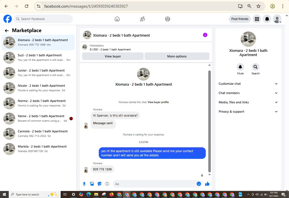This screenshot has height=198, width=289.
Task: Open Chrome three-dot menu
Action: (283, 6)
